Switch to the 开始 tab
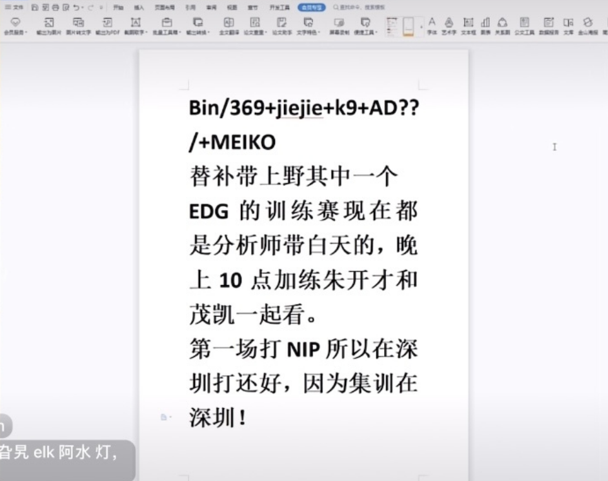Image resolution: width=608 pixels, height=481 pixels. point(118,7)
